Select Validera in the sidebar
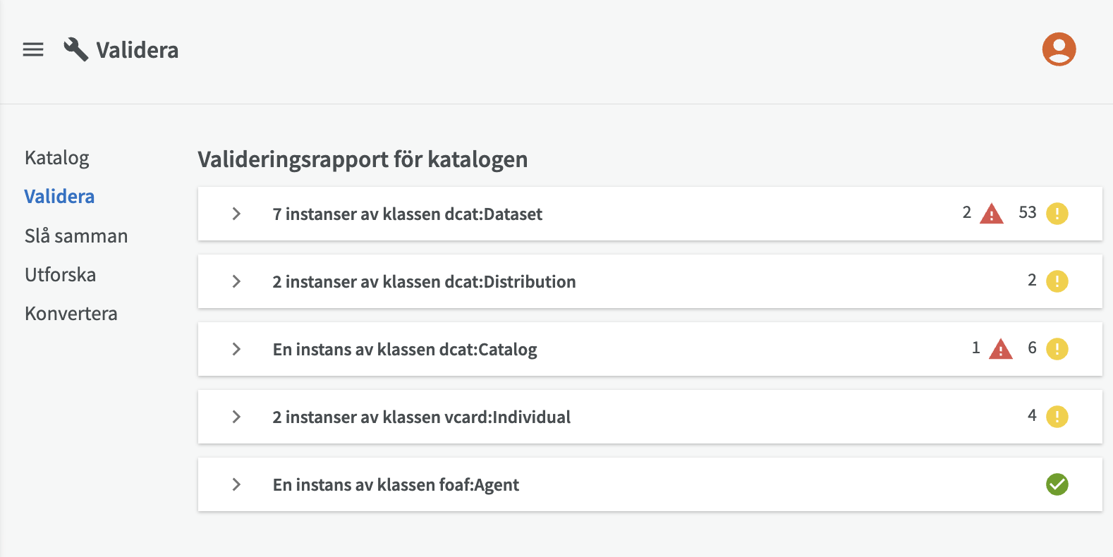Screen dimensions: 1113x557 click(59, 197)
